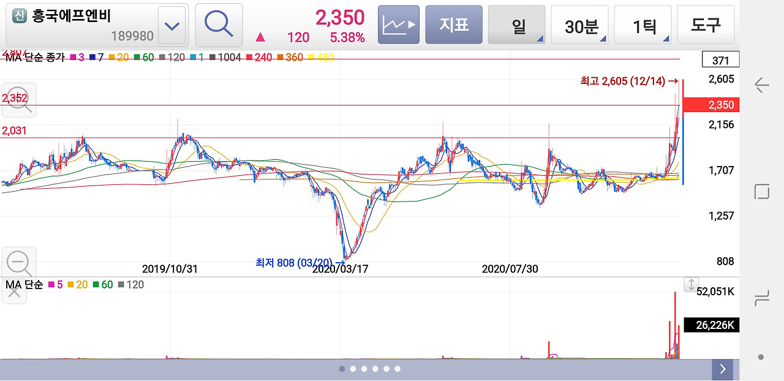Click the 120 price change value
The width and height of the screenshot is (784, 381).
298,38
